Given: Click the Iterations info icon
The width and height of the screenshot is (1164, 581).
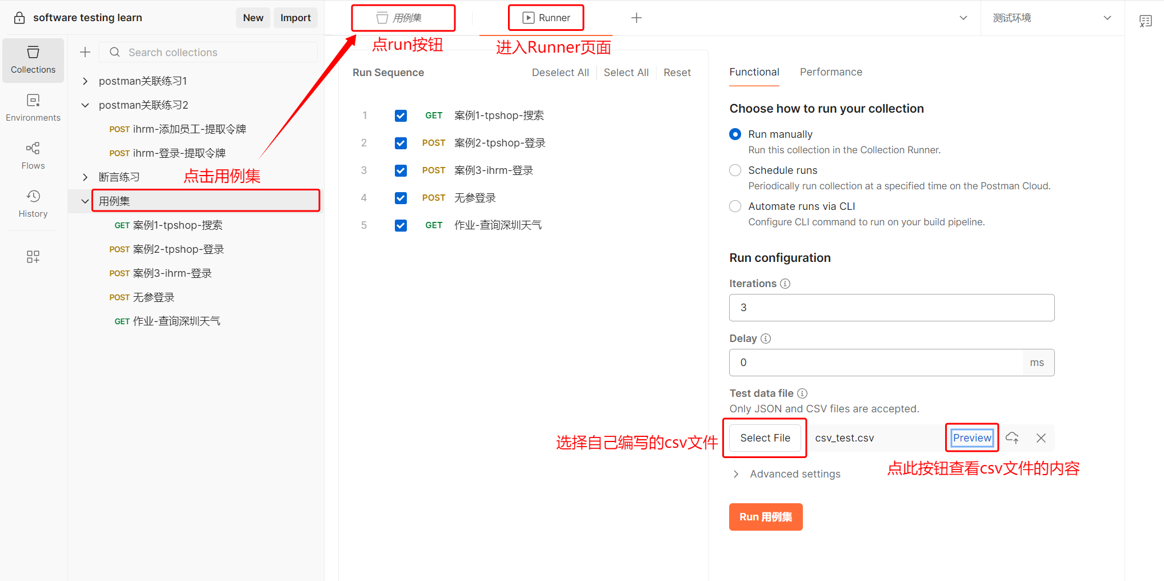Looking at the screenshot, I should pyautogui.click(x=786, y=284).
